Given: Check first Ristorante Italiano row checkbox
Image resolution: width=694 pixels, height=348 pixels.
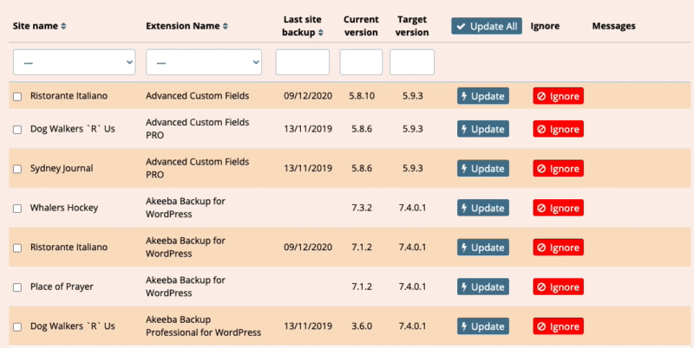Looking at the screenshot, I should coord(17,97).
